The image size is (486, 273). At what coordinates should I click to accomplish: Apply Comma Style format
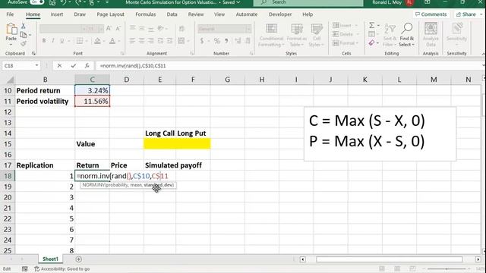tap(226, 41)
